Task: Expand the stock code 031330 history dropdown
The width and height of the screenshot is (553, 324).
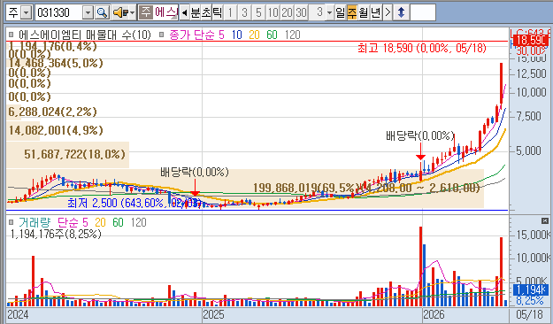Action: 88,12
